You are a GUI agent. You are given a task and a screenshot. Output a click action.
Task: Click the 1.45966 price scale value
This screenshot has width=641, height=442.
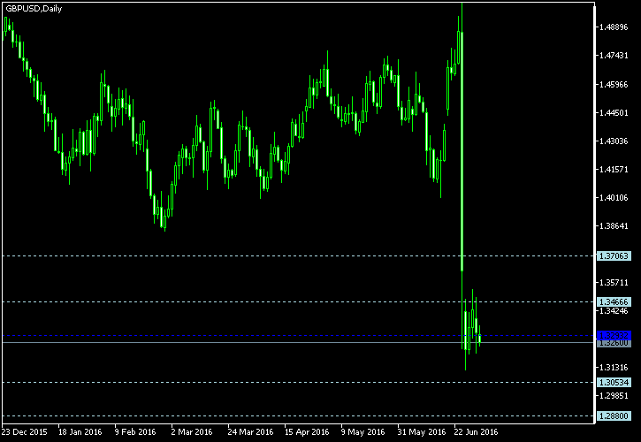[x=614, y=85]
